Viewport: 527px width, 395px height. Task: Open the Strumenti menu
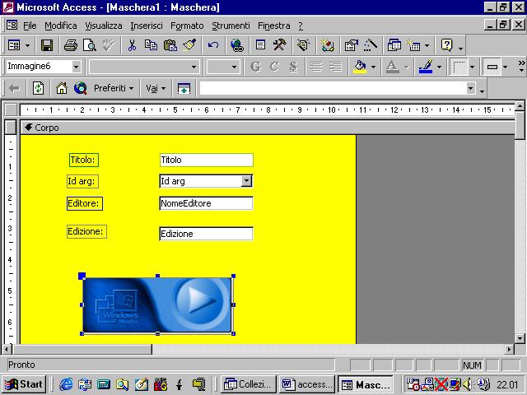pos(231,26)
